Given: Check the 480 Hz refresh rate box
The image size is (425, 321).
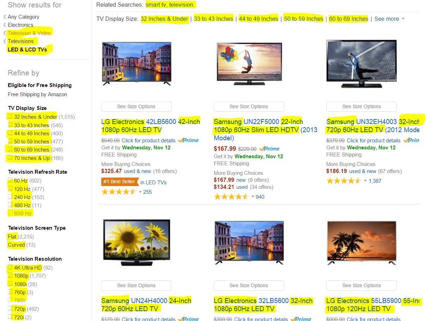Looking at the screenshot, I should [10, 205].
